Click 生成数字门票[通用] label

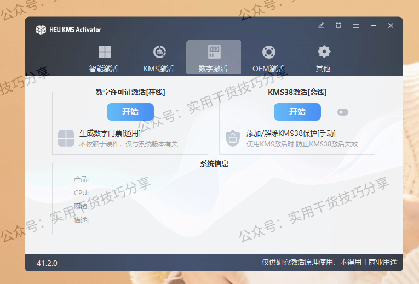coord(110,133)
